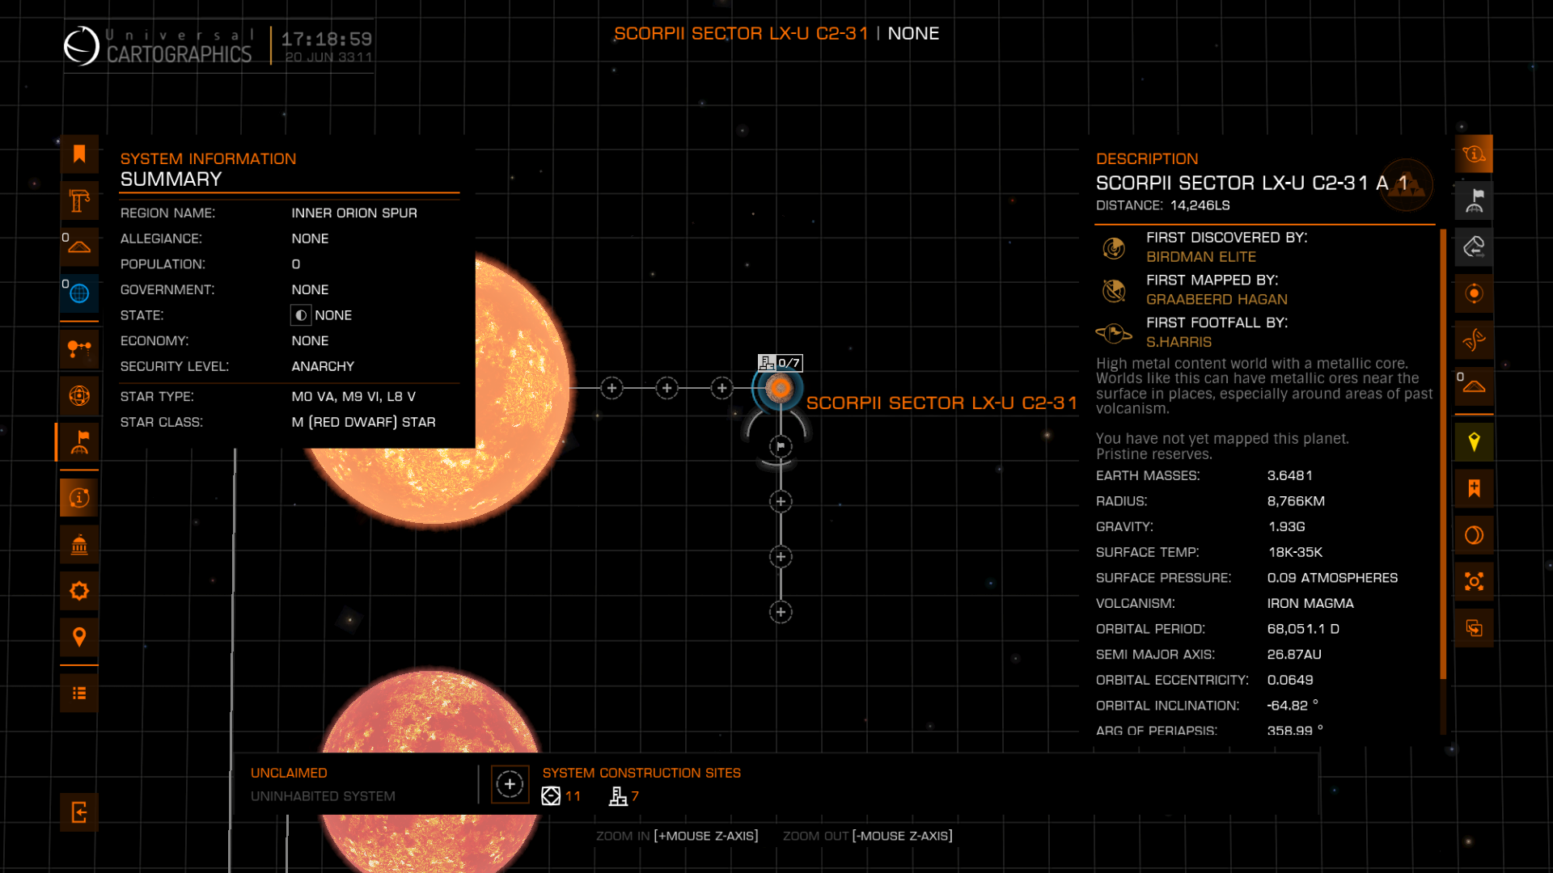The width and height of the screenshot is (1553, 873).
Task: Click the INNER ORION SPUR region value
Action: point(354,213)
